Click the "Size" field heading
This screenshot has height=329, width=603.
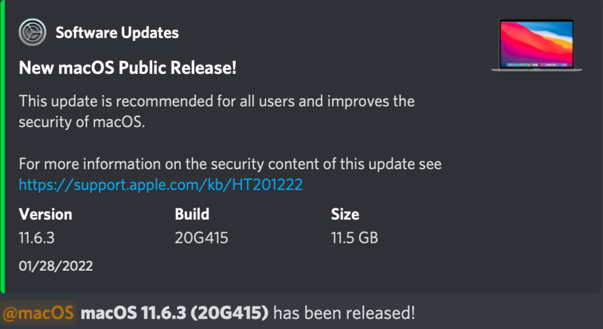[345, 214]
